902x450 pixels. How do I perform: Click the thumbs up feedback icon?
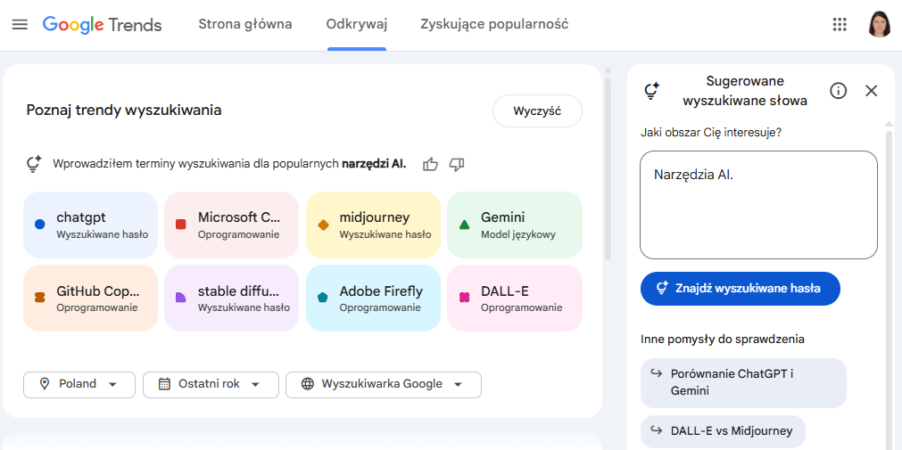[431, 164]
